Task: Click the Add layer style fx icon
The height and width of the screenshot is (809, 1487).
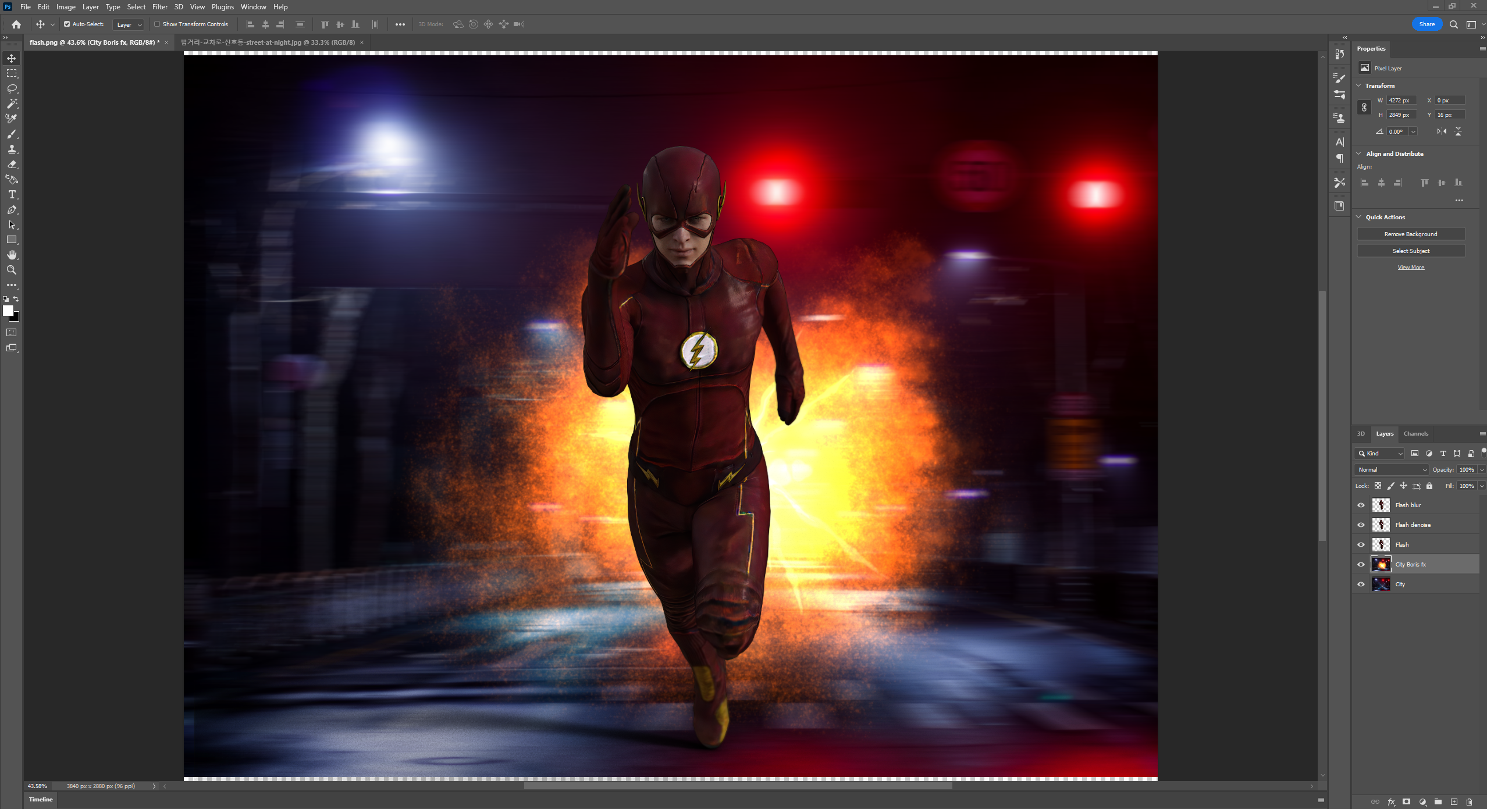Action: pyautogui.click(x=1391, y=801)
